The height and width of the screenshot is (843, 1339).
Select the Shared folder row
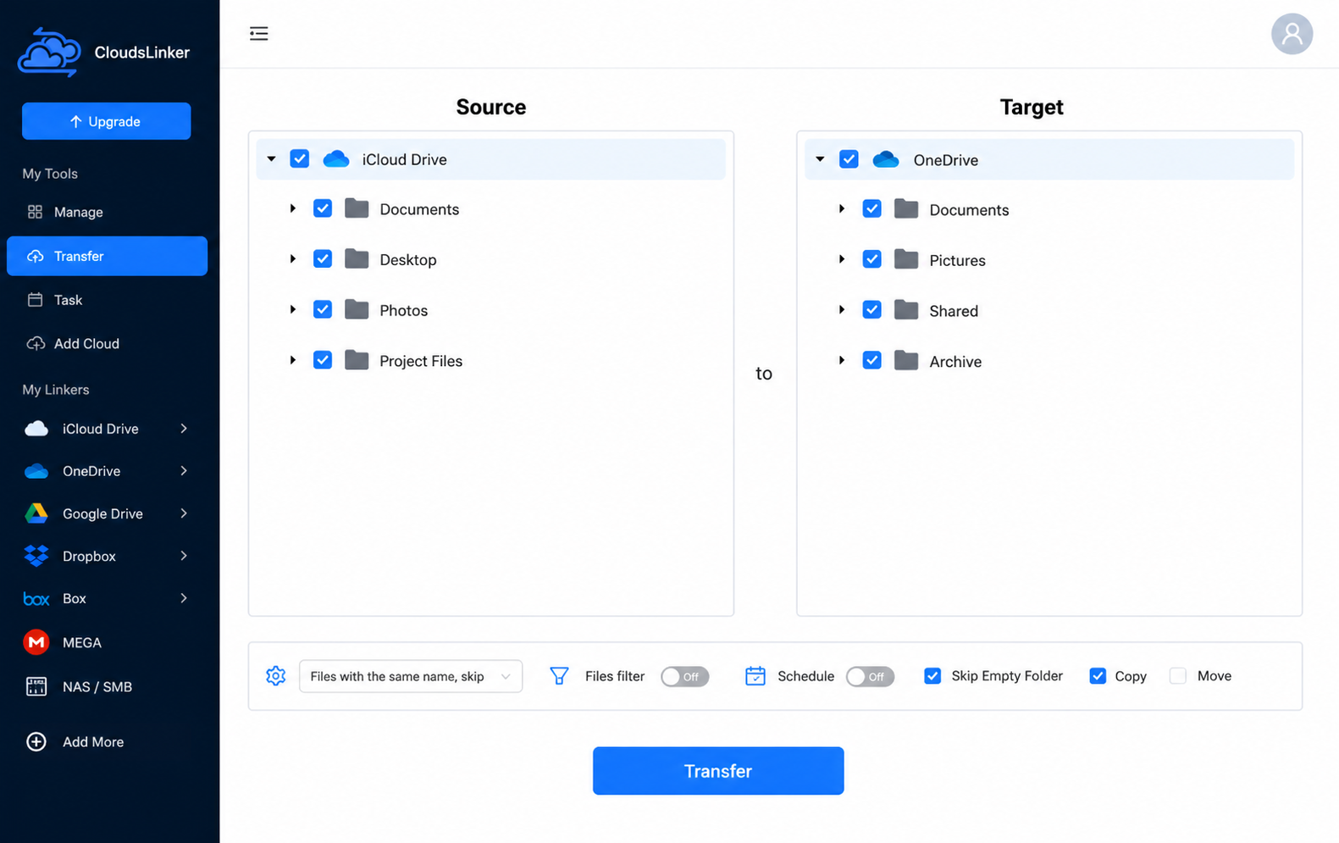coord(1049,311)
